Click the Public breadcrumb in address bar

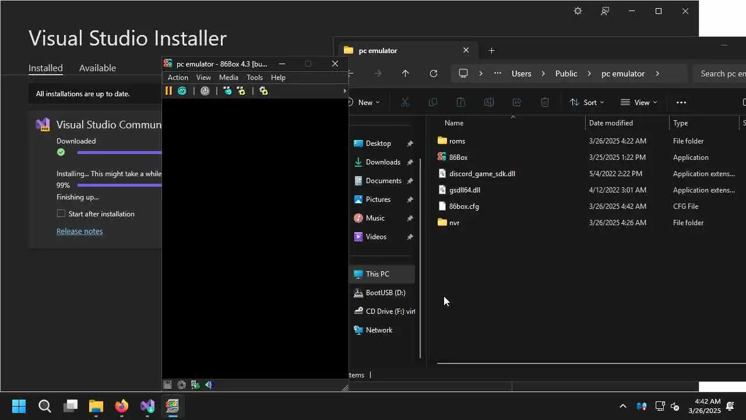pyautogui.click(x=566, y=73)
